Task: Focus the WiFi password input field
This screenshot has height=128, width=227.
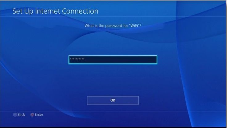Action: point(113,59)
